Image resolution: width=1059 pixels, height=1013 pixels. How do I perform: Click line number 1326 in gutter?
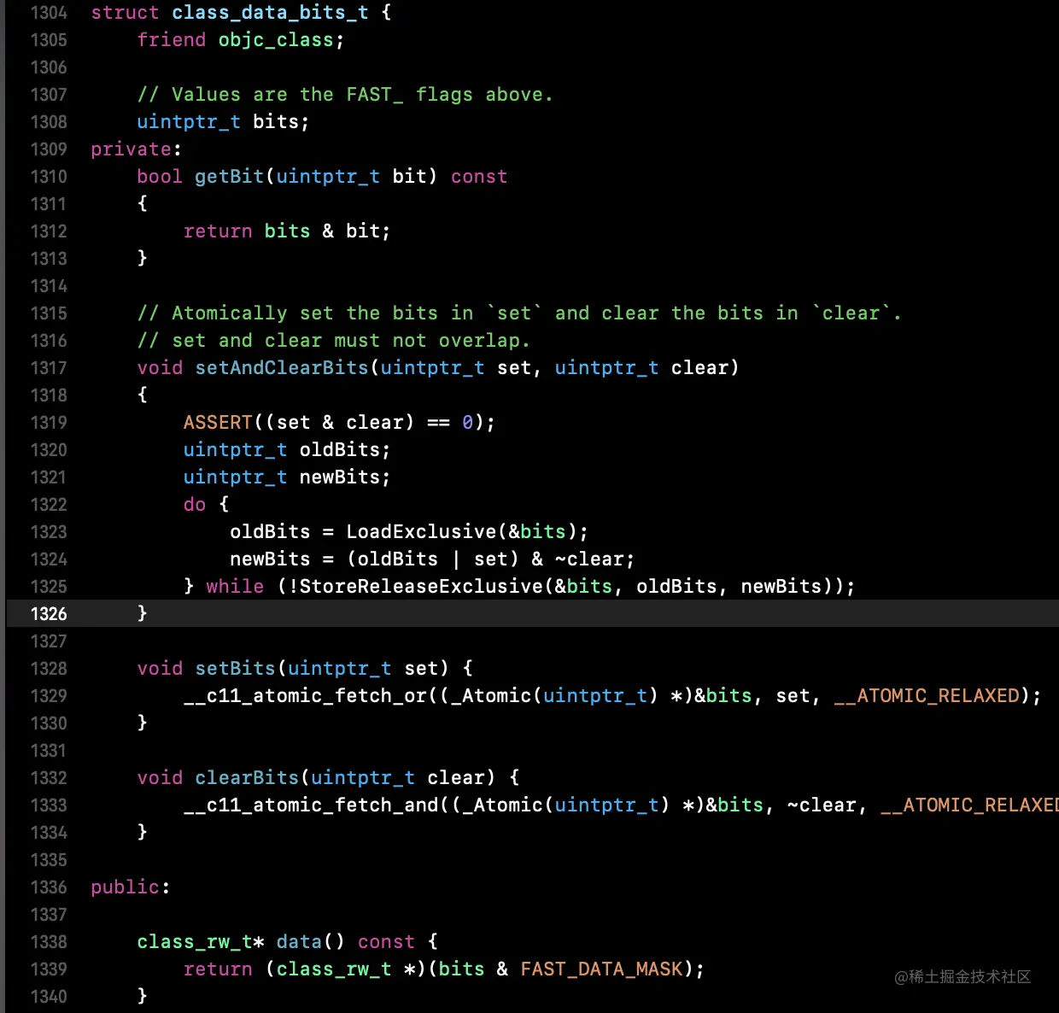[x=49, y=614]
